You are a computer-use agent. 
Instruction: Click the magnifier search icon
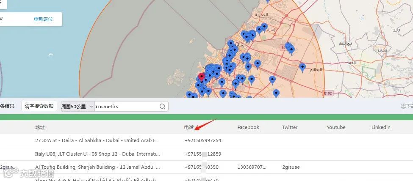pos(163,107)
